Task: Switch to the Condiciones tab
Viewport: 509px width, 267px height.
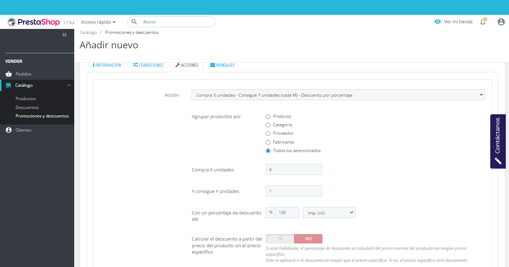Action: [148, 65]
